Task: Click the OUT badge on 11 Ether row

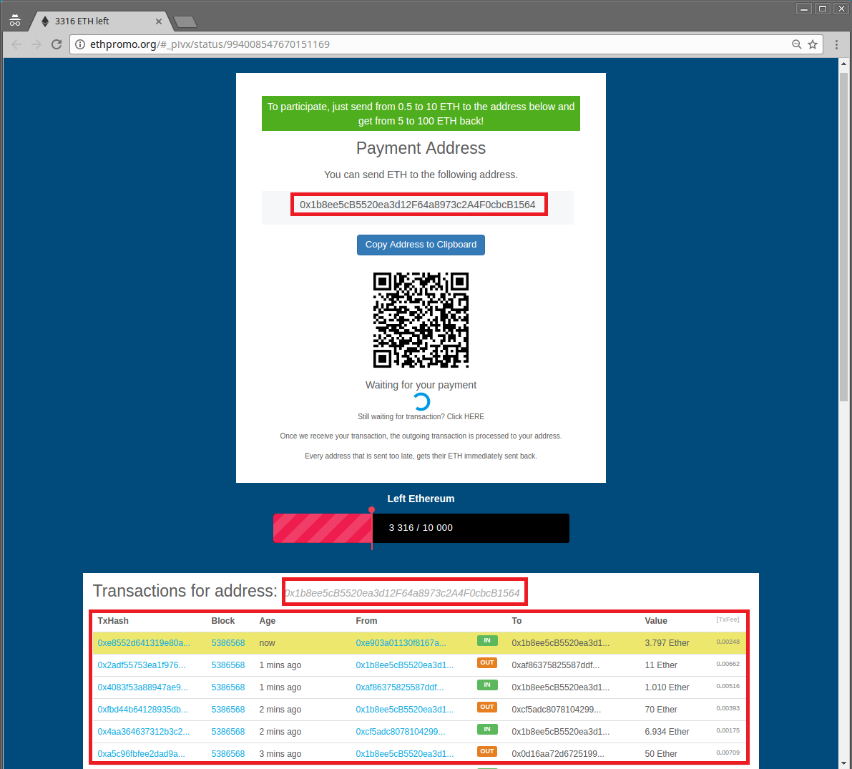Action: pyautogui.click(x=487, y=663)
